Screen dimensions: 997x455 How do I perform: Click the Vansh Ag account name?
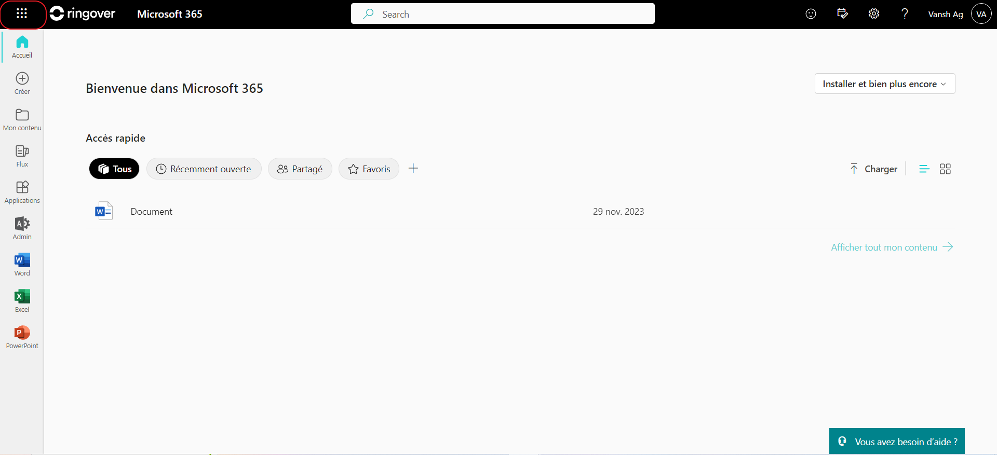pos(945,15)
